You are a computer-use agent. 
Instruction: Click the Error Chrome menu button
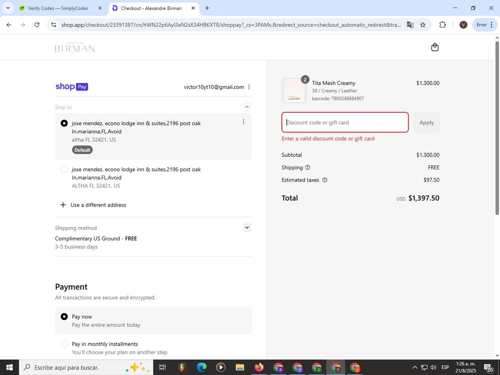(x=485, y=25)
